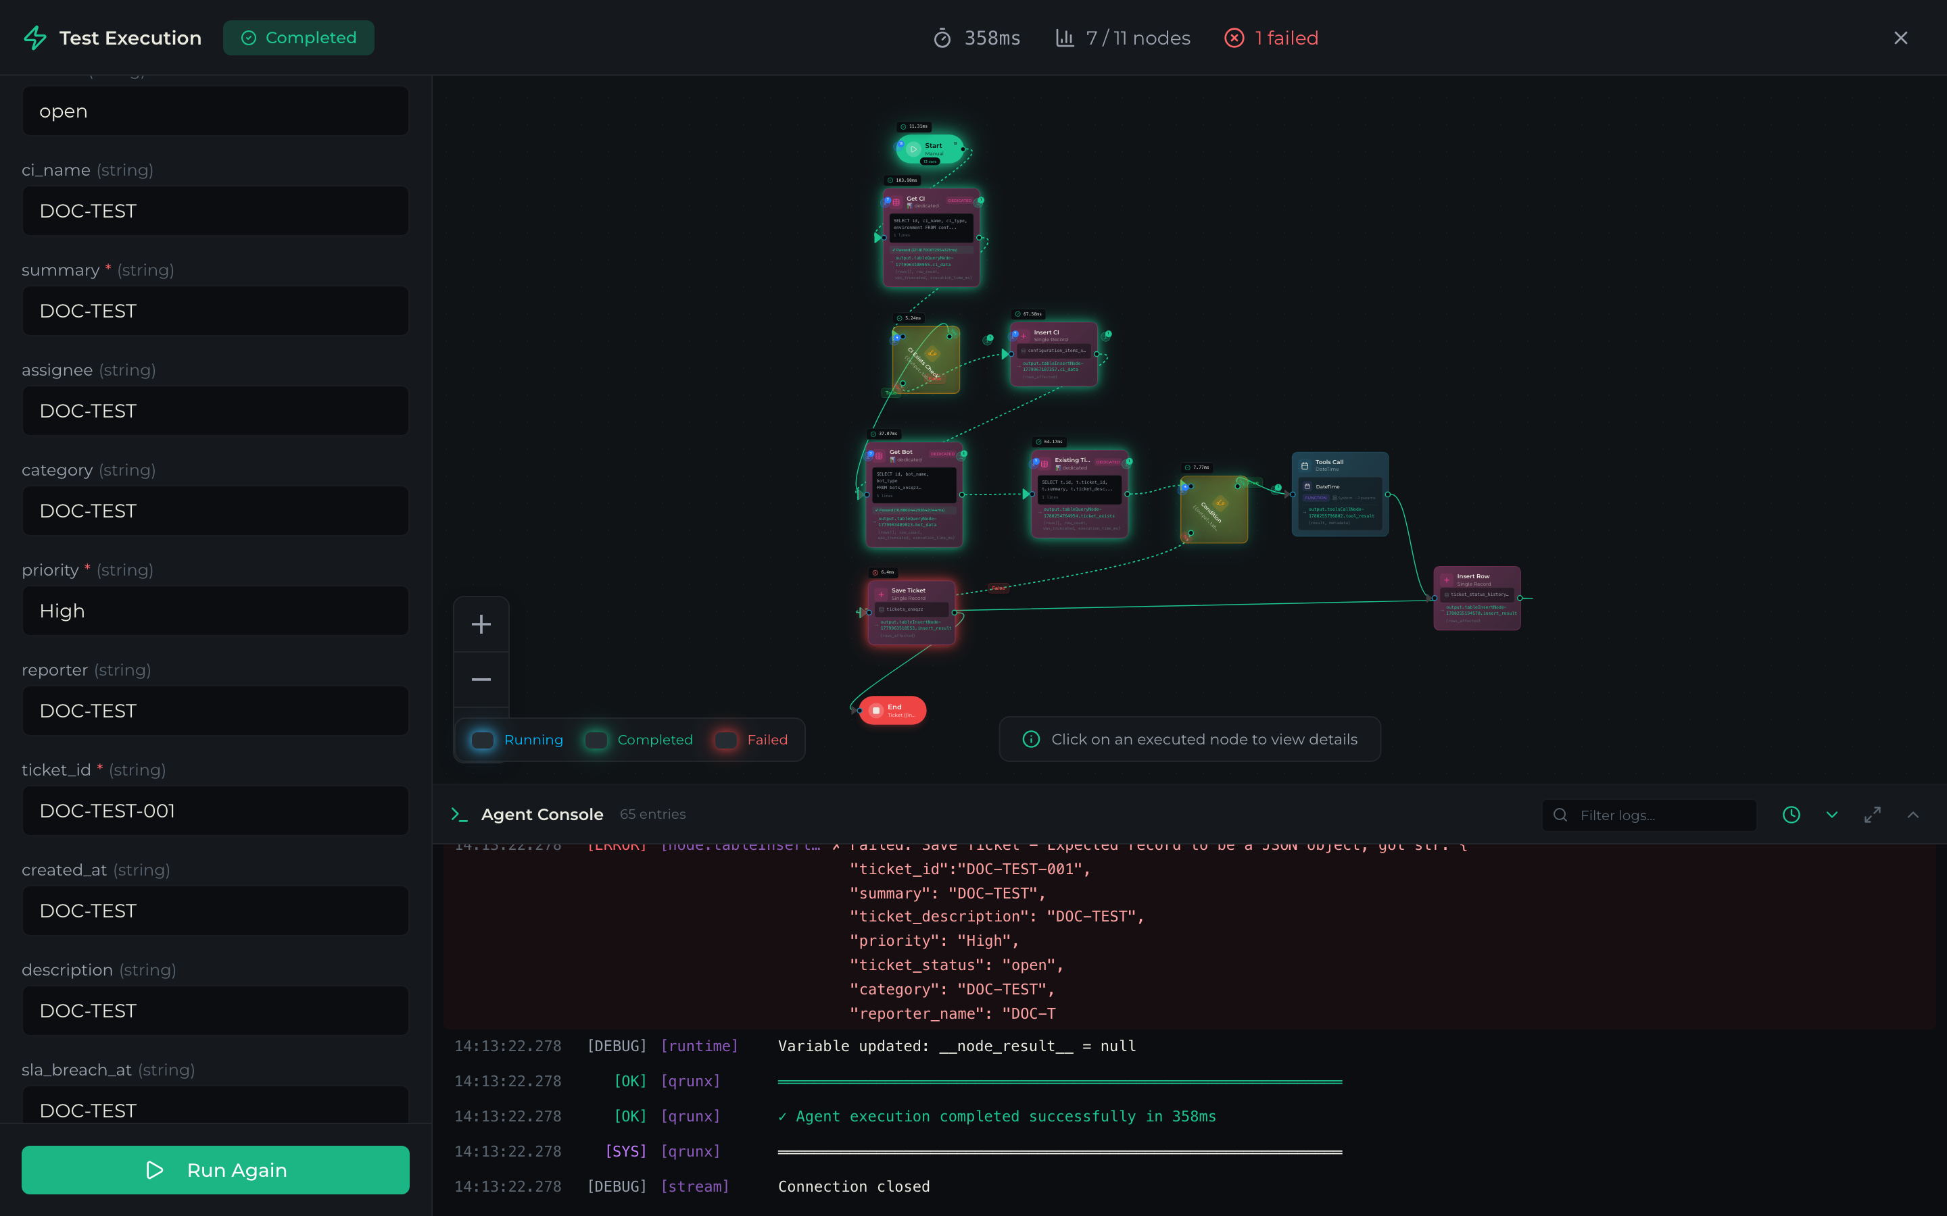Open the console options chevron-down dropdown
1947x1216 pixels.
pyautogui.click(x=1832, y=815)
